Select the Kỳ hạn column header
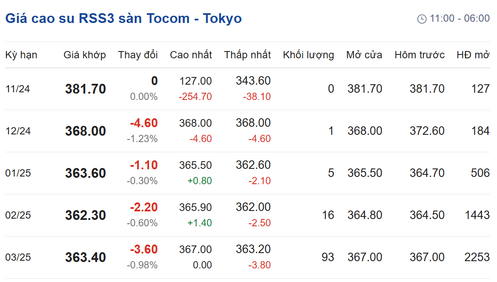Viewport: 497px width, 282px height. tap(21, 55)
